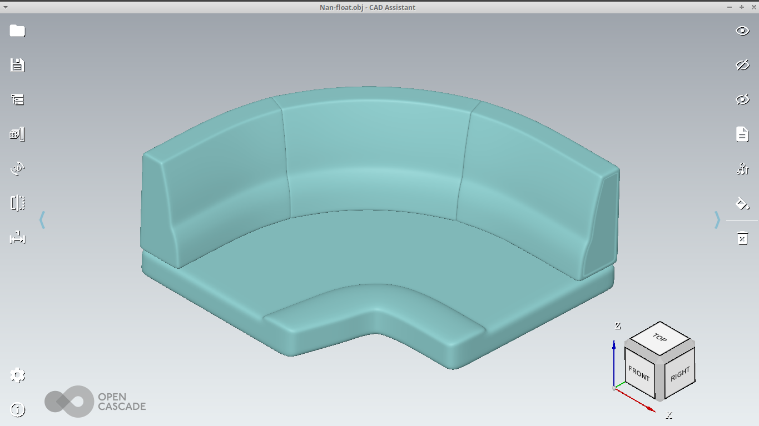Open the shape hierarchy tool
Image resolution: width=759 pixels, height=426 pixels.
tap(742, 168)
